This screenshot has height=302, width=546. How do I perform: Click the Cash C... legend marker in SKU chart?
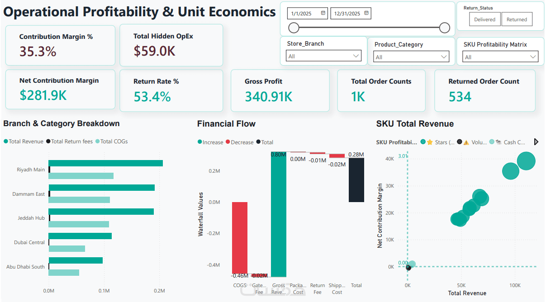pos(492,142)
